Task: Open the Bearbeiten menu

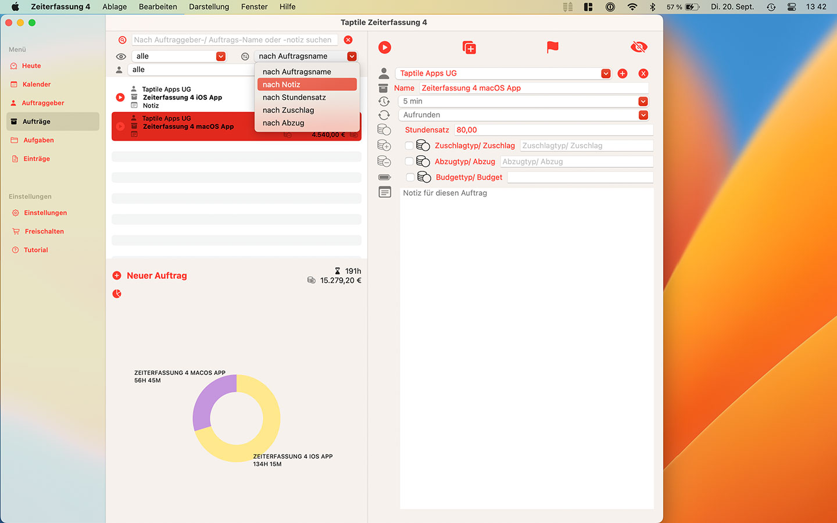Action: point(158,7)
